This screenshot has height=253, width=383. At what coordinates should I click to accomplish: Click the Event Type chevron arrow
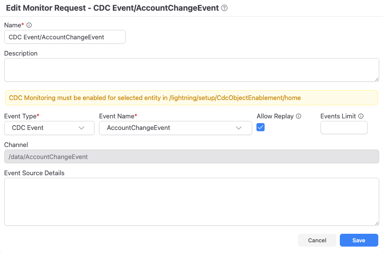coord(81,128)
